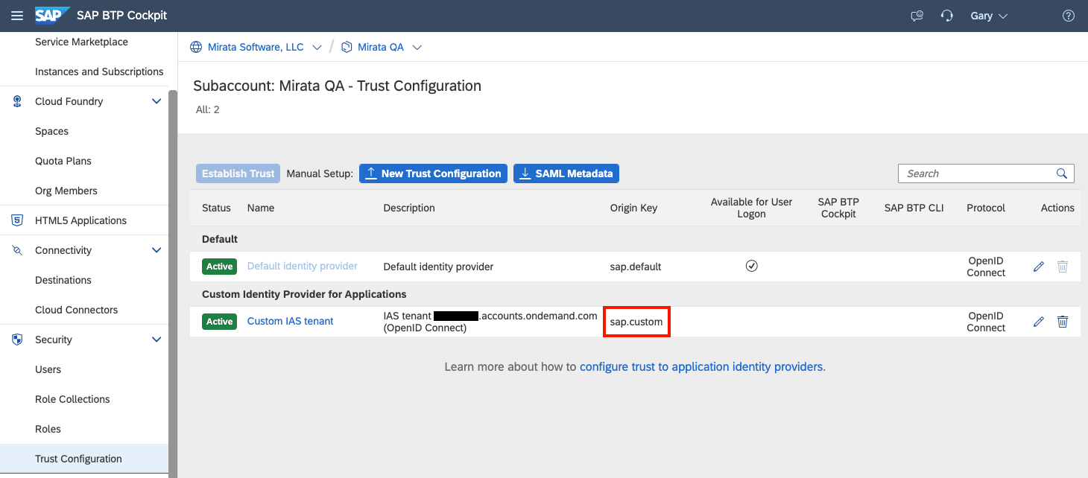Click New Trust Configuration button

[433, 173]
